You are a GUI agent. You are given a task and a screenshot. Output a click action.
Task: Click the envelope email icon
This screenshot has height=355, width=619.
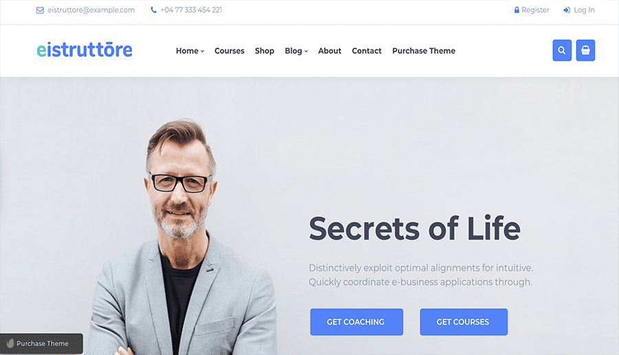point(40,10)
